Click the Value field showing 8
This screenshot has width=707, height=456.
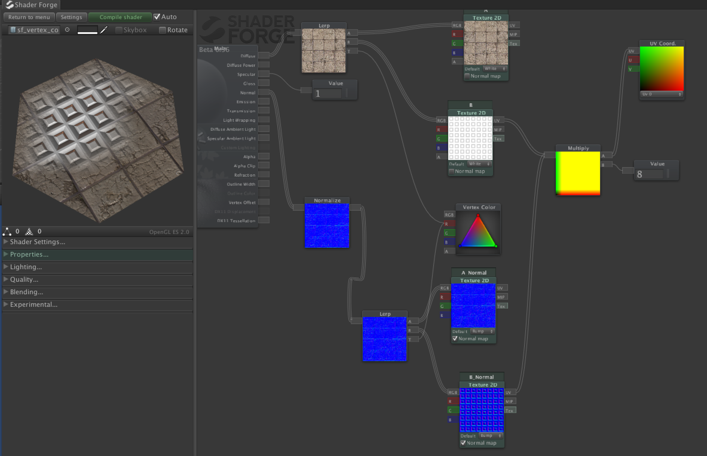pos(649,174)
